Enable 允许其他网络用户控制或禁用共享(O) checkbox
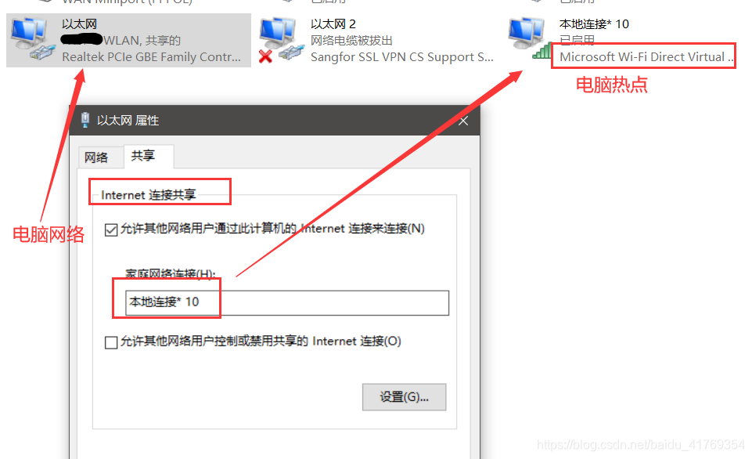The image size is (752, 459). (x=111, y=342)
